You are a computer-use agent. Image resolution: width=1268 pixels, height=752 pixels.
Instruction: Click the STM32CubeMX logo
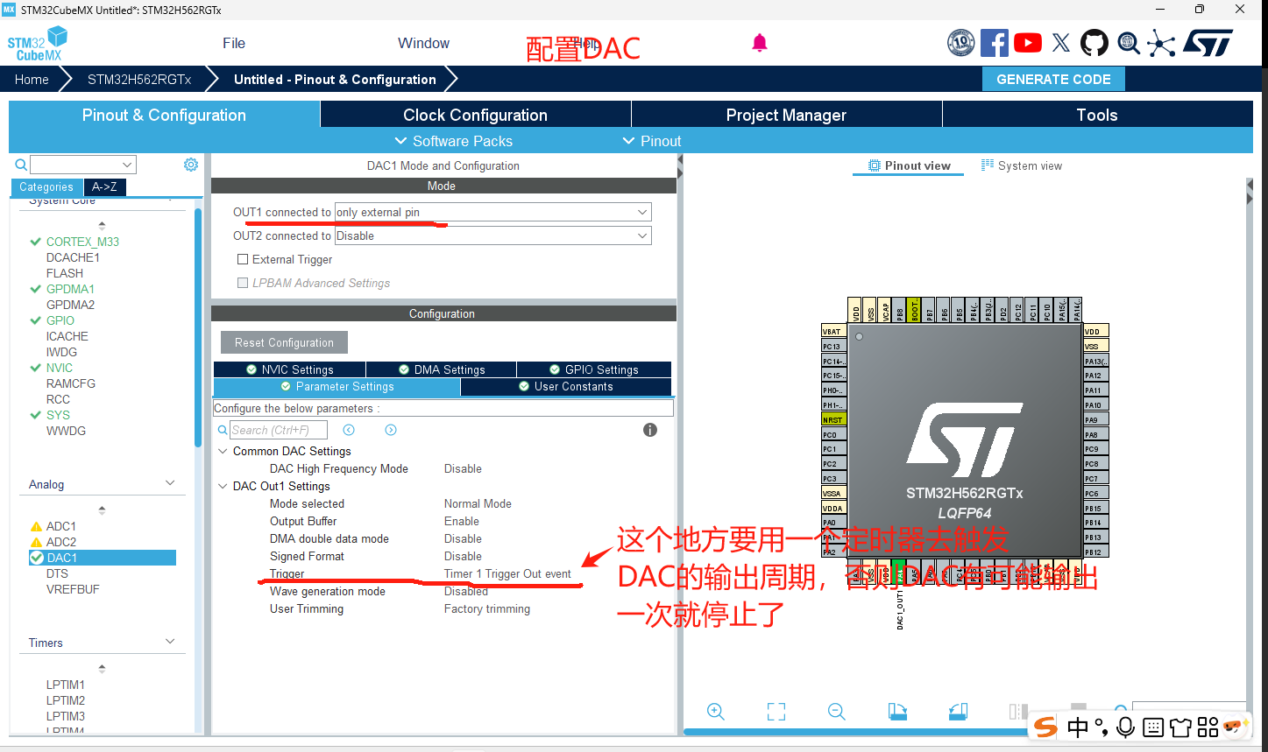click(x=37, y=44)
